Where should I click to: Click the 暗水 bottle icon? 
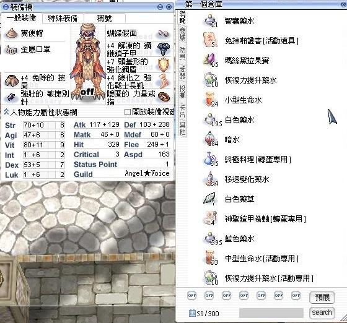210,139
